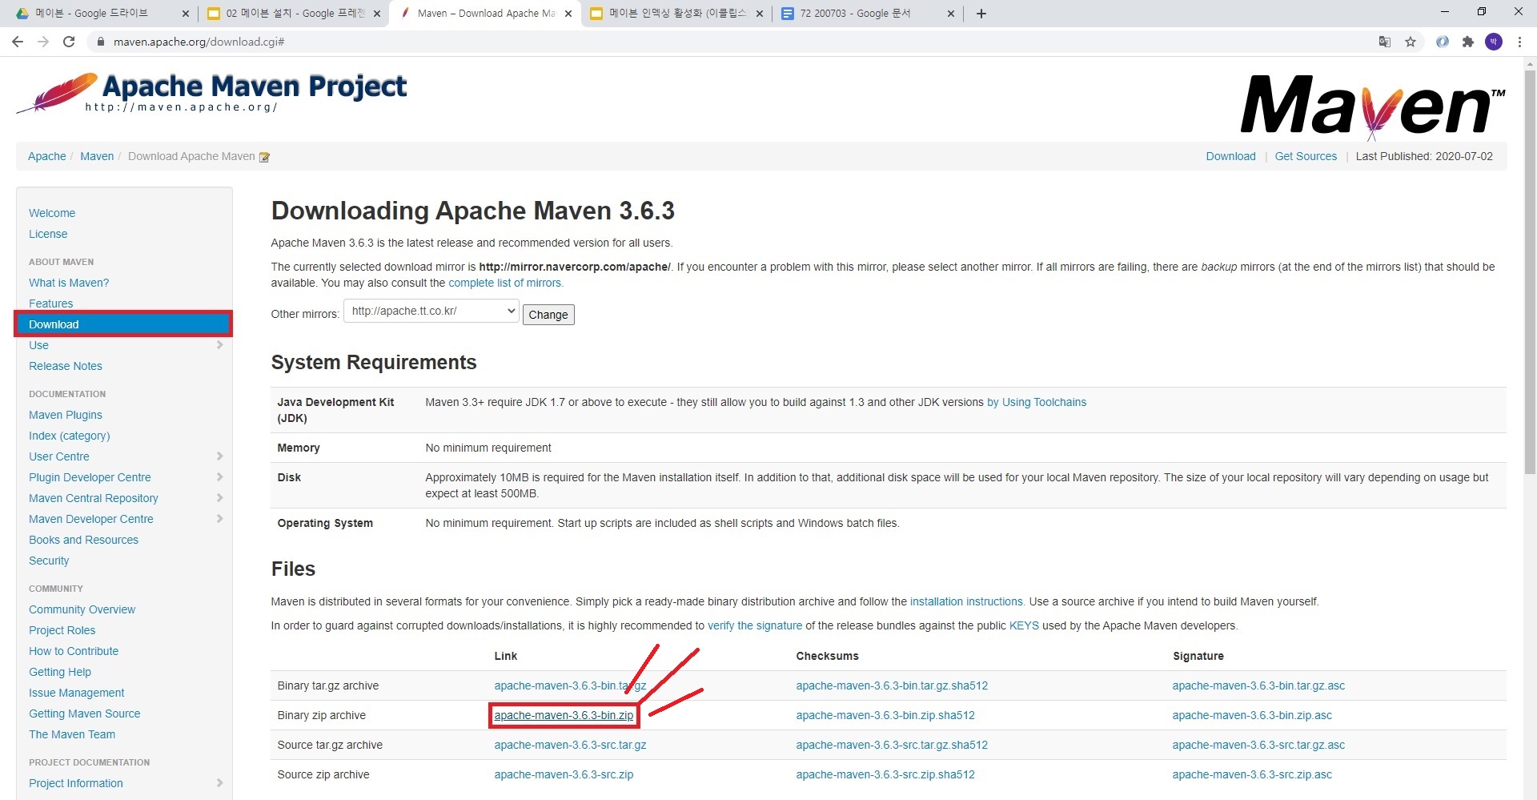Click the browser address bar URL
1537x800 pixels.
tap(199, 42)
